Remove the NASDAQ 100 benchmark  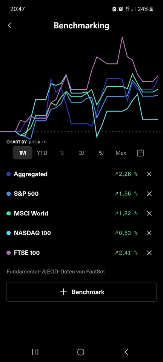pyautogui.click(x=149, y=233)
